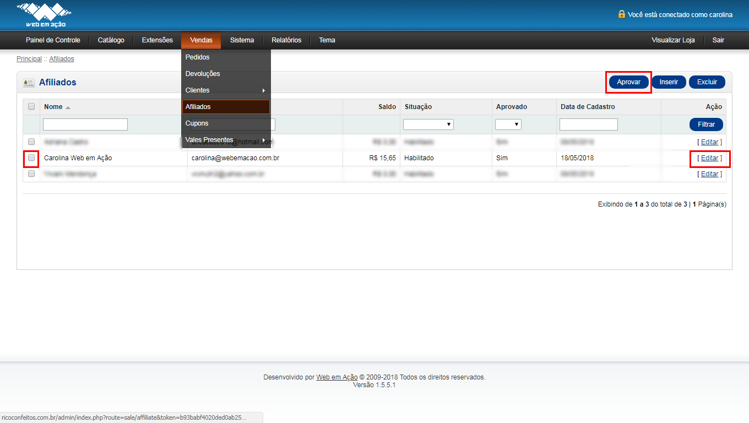Click the Data de Cadastro filter field
The image size is (749, 423).
coord(589,124)
